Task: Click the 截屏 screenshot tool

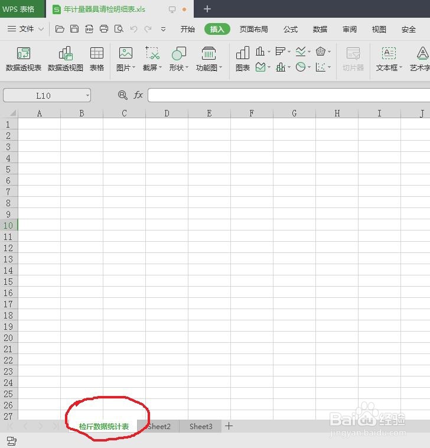Action: pos(152,53)
